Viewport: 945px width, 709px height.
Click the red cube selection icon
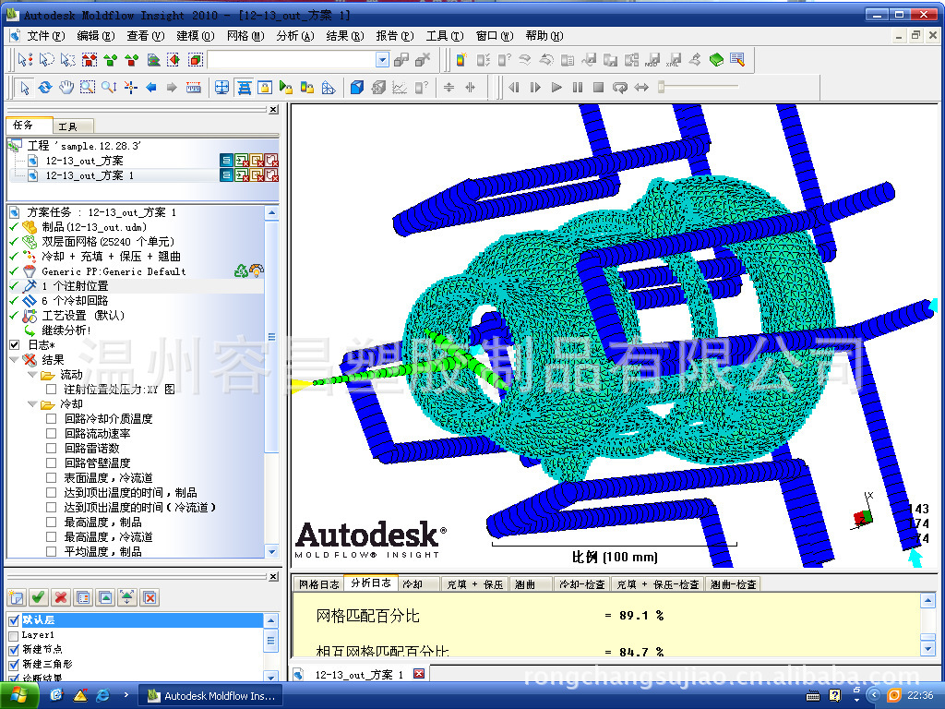[196, 60]
